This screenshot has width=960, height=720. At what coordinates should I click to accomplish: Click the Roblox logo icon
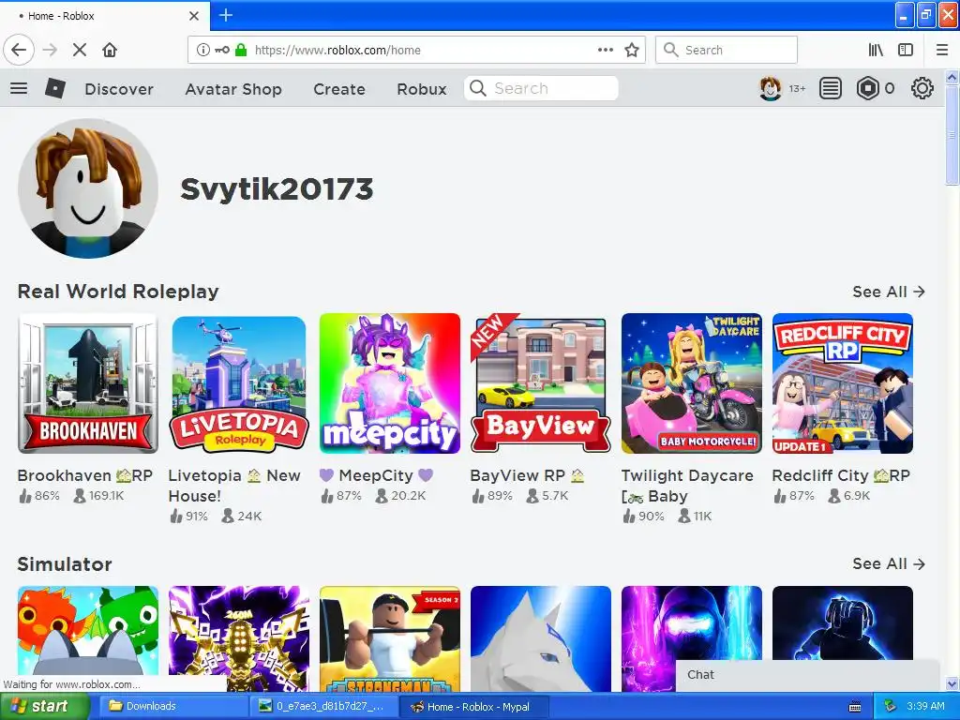(55, 88)
